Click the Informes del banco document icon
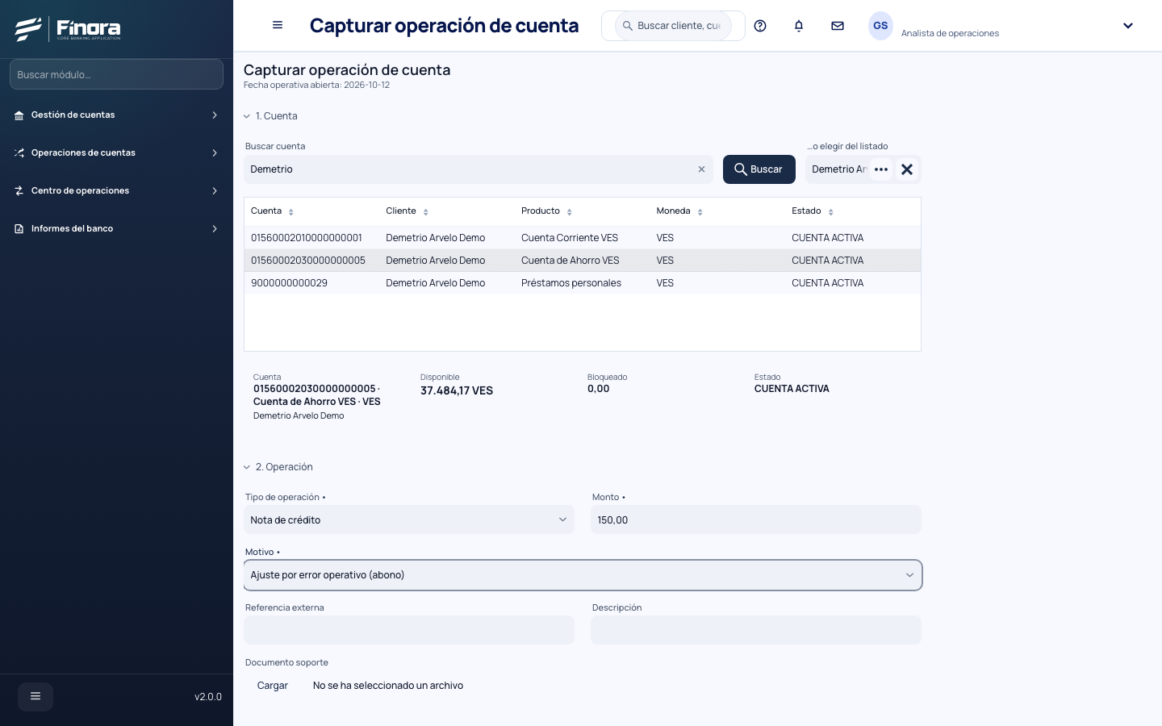The image size is (1162, 726). pyautogui.click(x=19, y=229)
